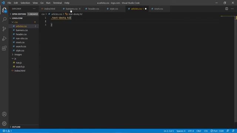Click Ln 2, Col 5 in status bar
Viewport: 237px width, 133px height.
coord(169,131)
